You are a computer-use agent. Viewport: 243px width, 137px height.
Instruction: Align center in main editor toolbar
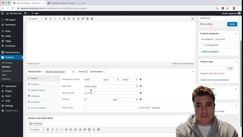[x=74, y=19]
